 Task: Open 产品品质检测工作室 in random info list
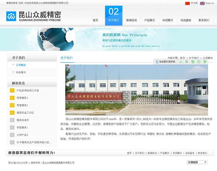click(x=28, y=90)
